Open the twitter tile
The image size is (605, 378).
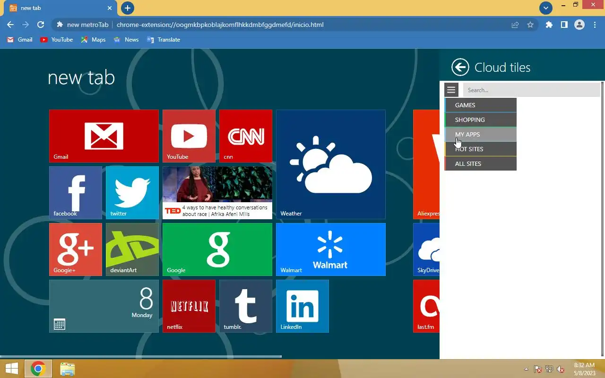click(132, 193)
